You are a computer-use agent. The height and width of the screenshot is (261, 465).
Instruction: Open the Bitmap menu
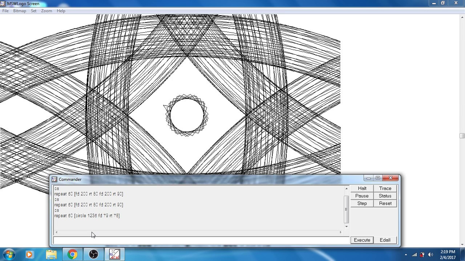(20, 11)
